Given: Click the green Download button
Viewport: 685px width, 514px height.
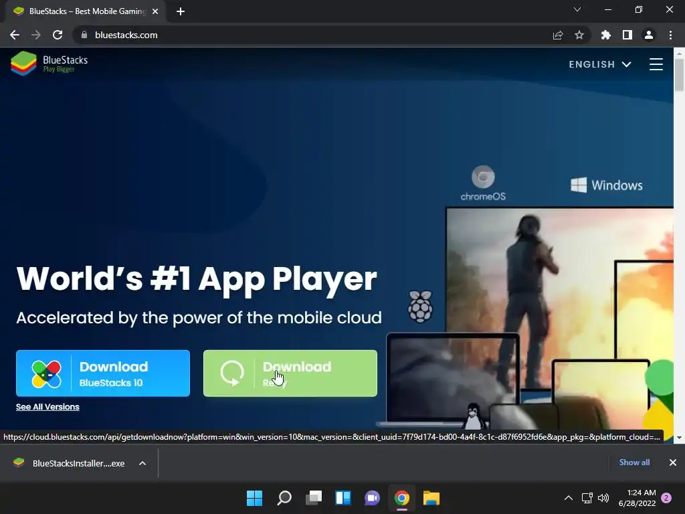Looking at the screenshot, I should (290, 373).
